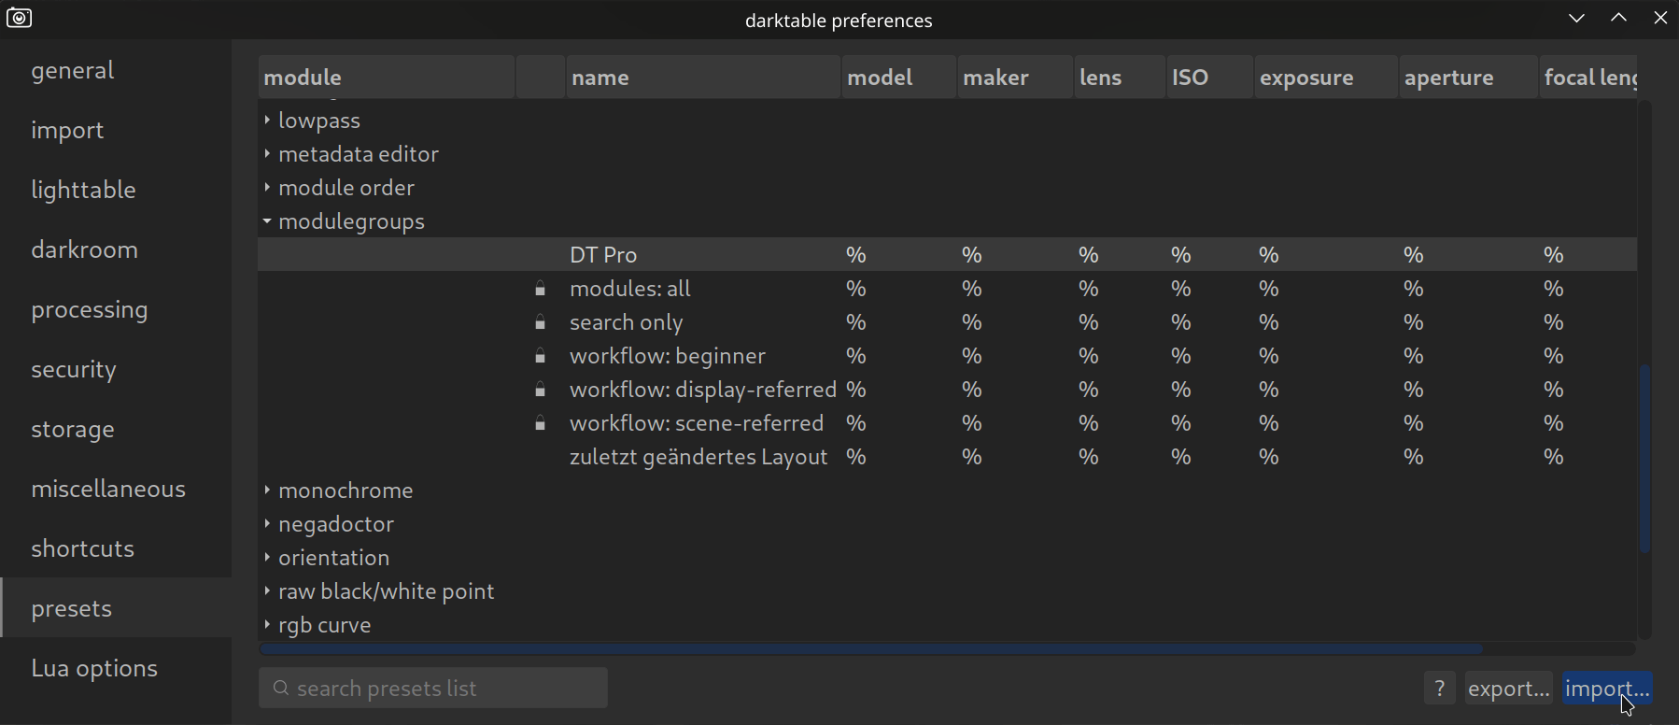Image resolution: width=1679 pixels, height=725 pixels.
Task: Click the vertical scrollbar of the presets list
Action: [1644, 458]
